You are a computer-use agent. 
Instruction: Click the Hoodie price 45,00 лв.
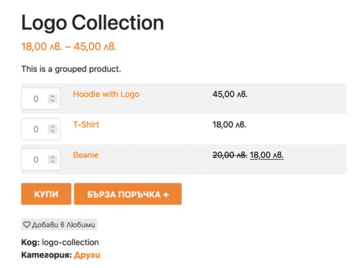coord(230,94)
